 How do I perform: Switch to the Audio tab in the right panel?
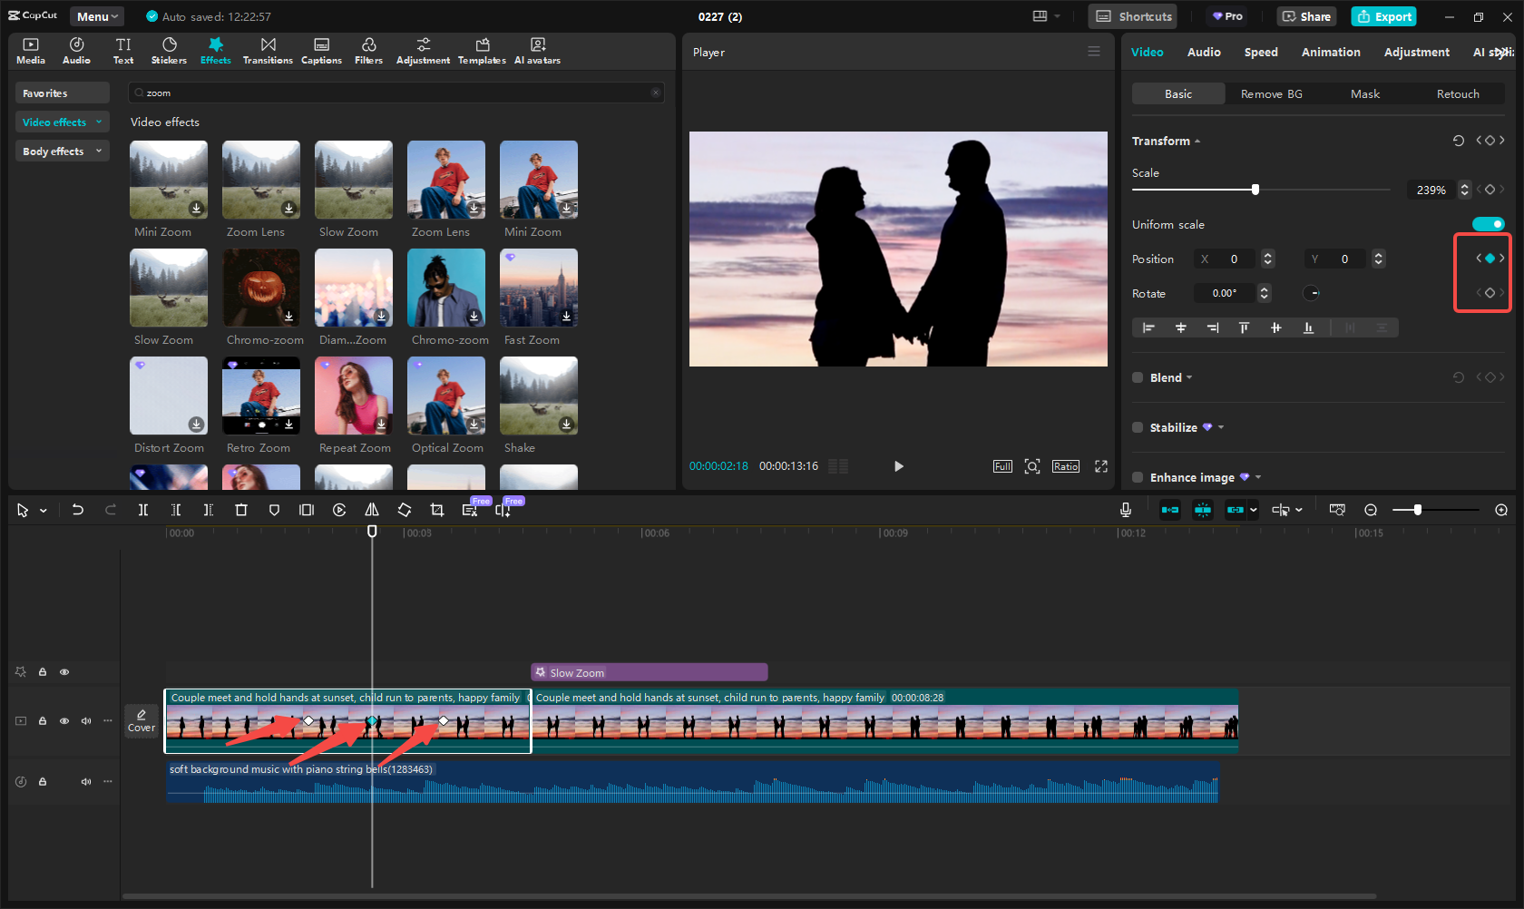coord(1203,52)
